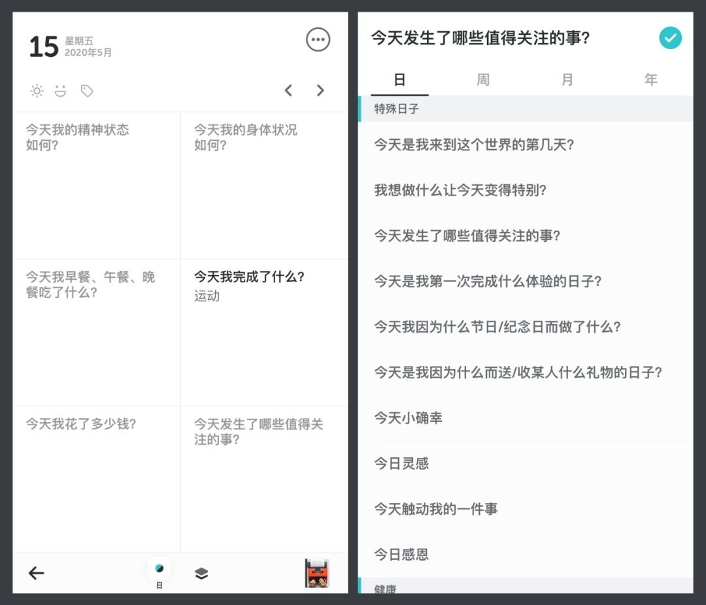Open the 今天我花了多少钱 cell
Viewport: 706px width, 605px height.
tap(96, 480)
